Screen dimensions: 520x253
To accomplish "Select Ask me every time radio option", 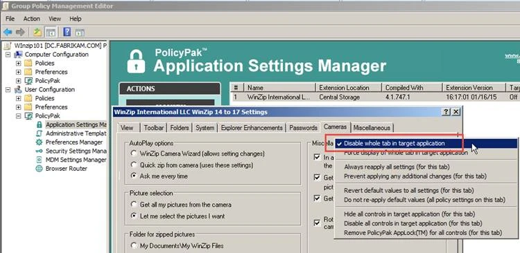I will [x=134, y=176].
